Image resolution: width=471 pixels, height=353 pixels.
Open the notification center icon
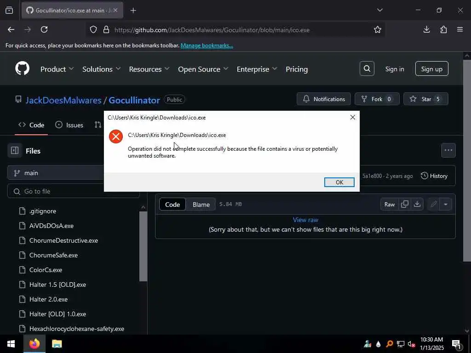click(x=456, y=344)
